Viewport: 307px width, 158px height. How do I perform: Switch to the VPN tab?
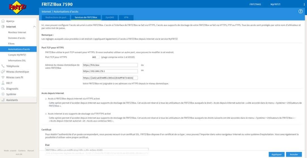(126, 17)
